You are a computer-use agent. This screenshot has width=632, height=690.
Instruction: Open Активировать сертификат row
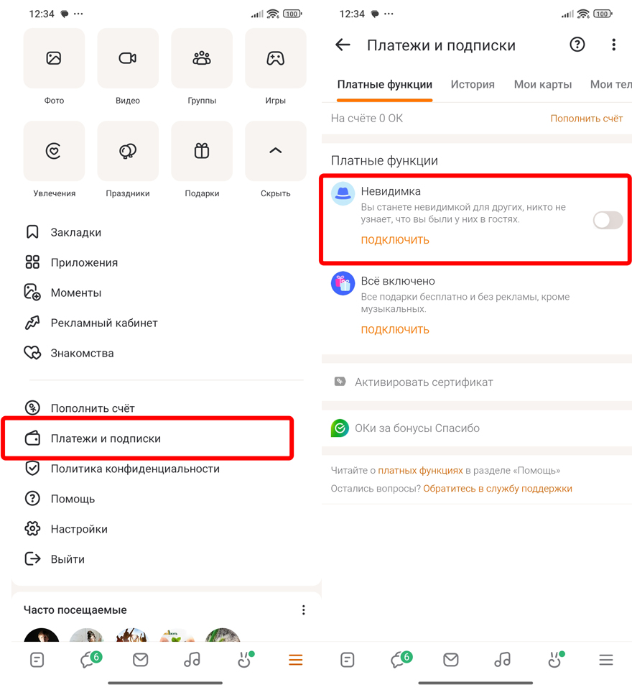(x=477, y=382)
